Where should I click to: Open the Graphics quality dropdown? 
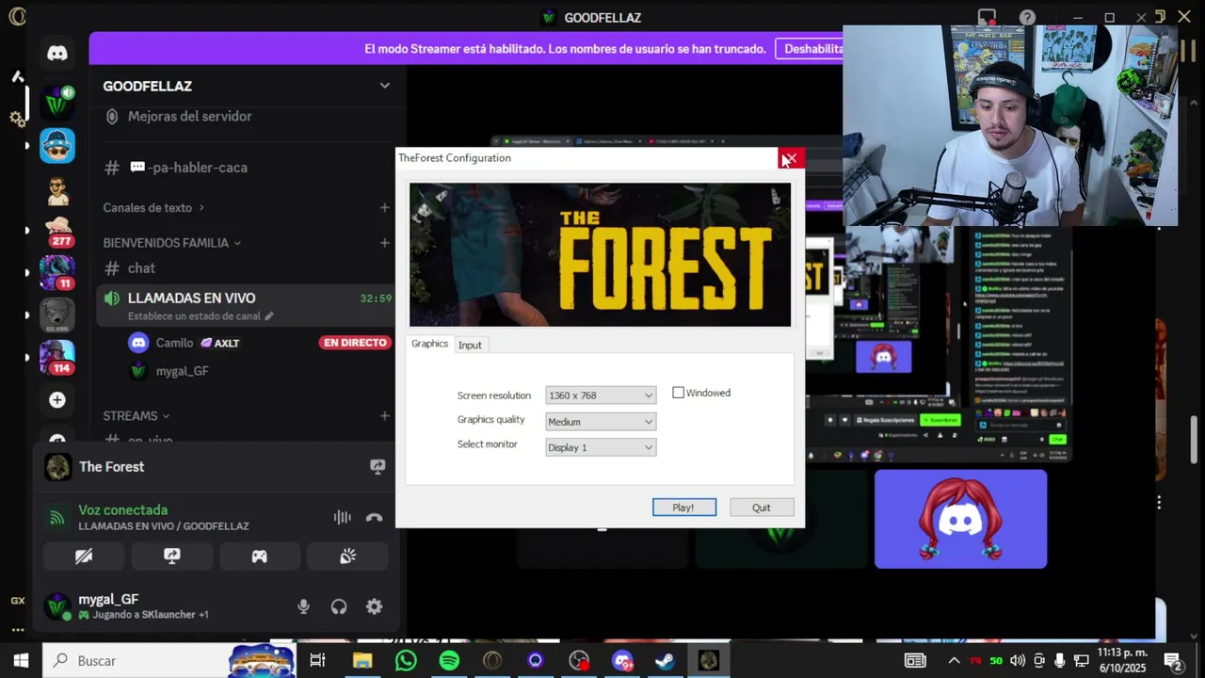601,422
